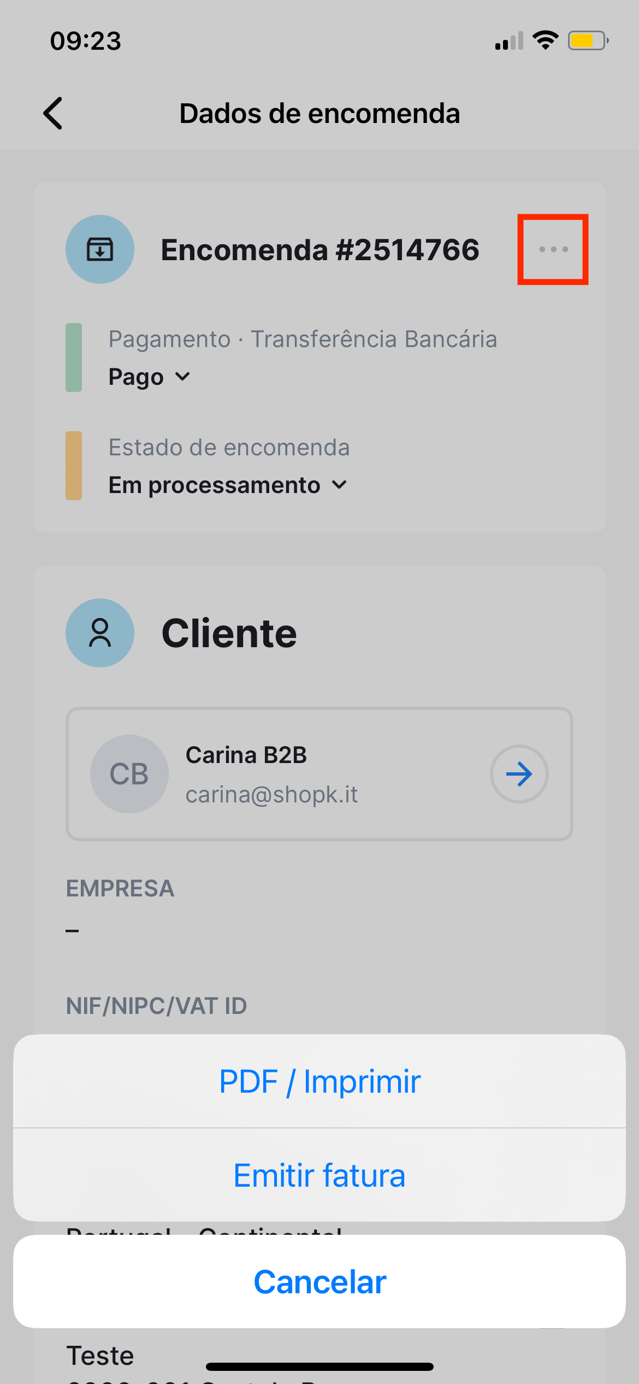Open customer details via arrow icon
The height and width of the screenshot is (1384, 639).
[519, 774]
